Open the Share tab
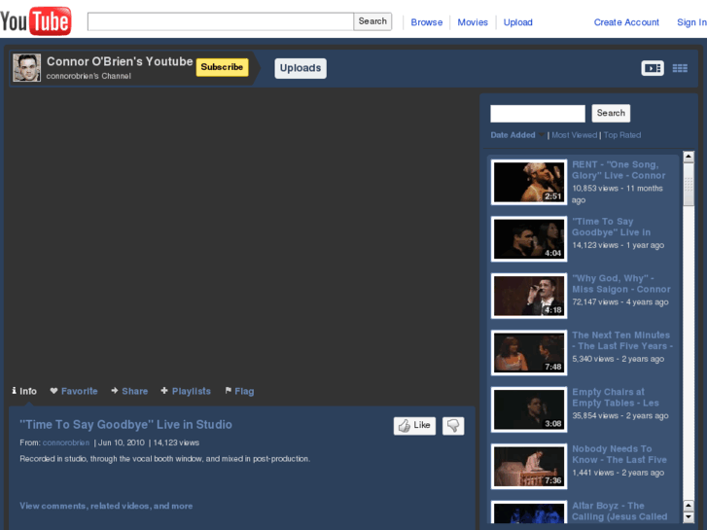Image resolution: width=707 pixels, height=530 pixels. [x=129, y=391]
